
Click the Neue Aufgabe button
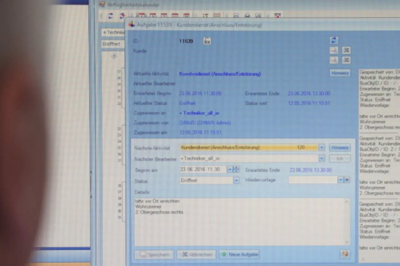pos(240,254)
